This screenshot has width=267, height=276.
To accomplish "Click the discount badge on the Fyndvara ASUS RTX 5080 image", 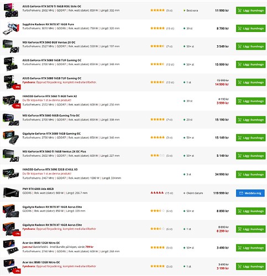I will [x=17, y=87].
